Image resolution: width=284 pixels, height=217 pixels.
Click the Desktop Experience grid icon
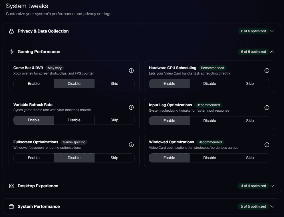click(x=11, y=186)
